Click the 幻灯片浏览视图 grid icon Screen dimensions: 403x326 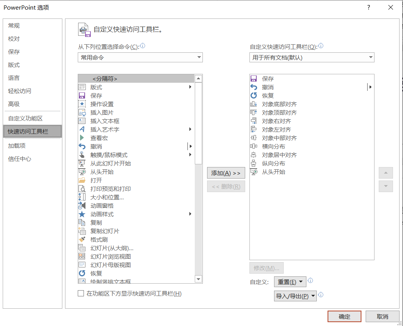[82, 256]
